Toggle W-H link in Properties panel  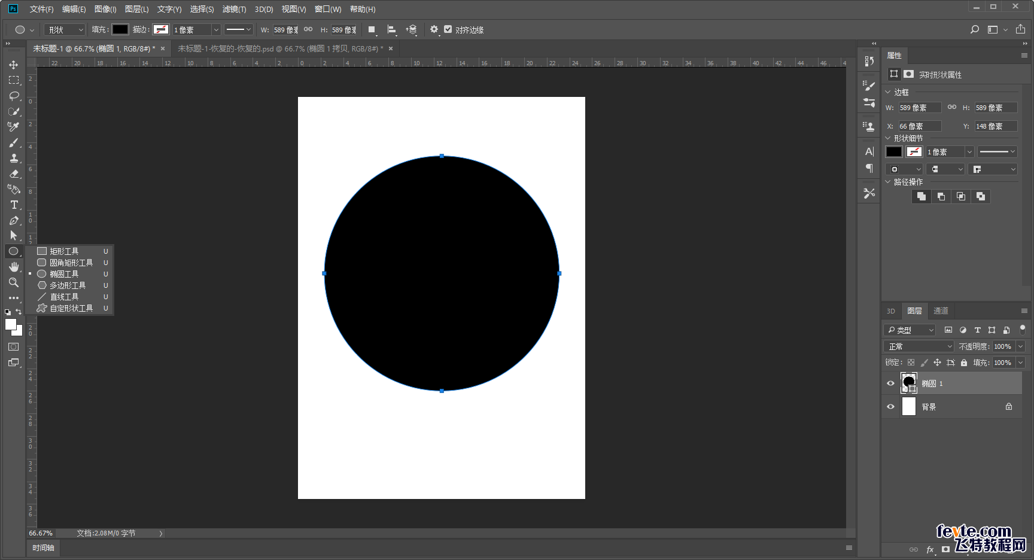click(x=952, y=107)
